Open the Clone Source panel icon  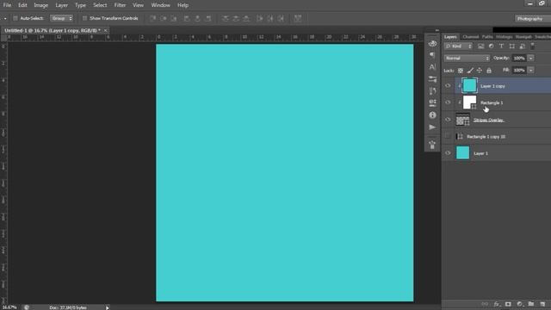pos(432,145)
